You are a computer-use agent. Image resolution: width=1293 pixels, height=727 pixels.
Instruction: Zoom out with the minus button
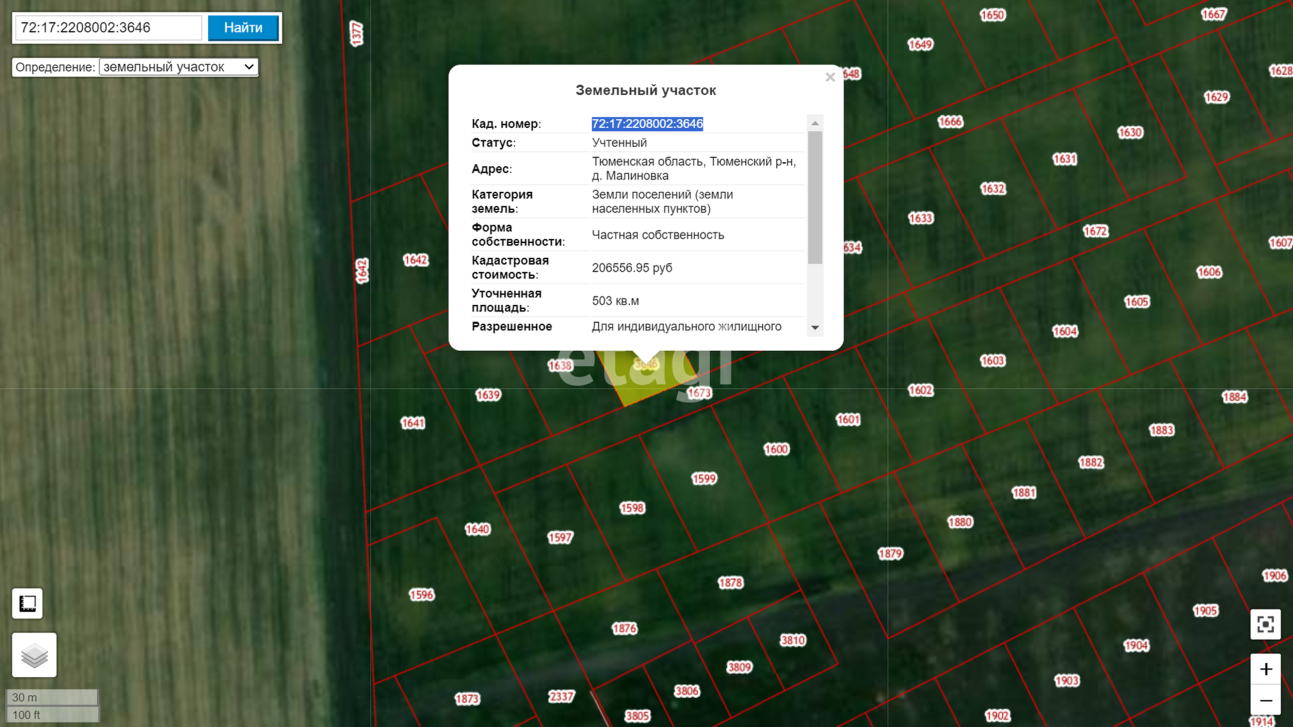click(x=1265, y=701)
